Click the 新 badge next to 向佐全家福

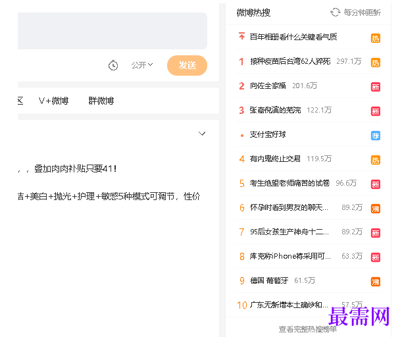click(375, 87)
